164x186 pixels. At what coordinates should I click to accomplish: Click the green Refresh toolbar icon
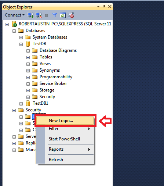[63, 15]
